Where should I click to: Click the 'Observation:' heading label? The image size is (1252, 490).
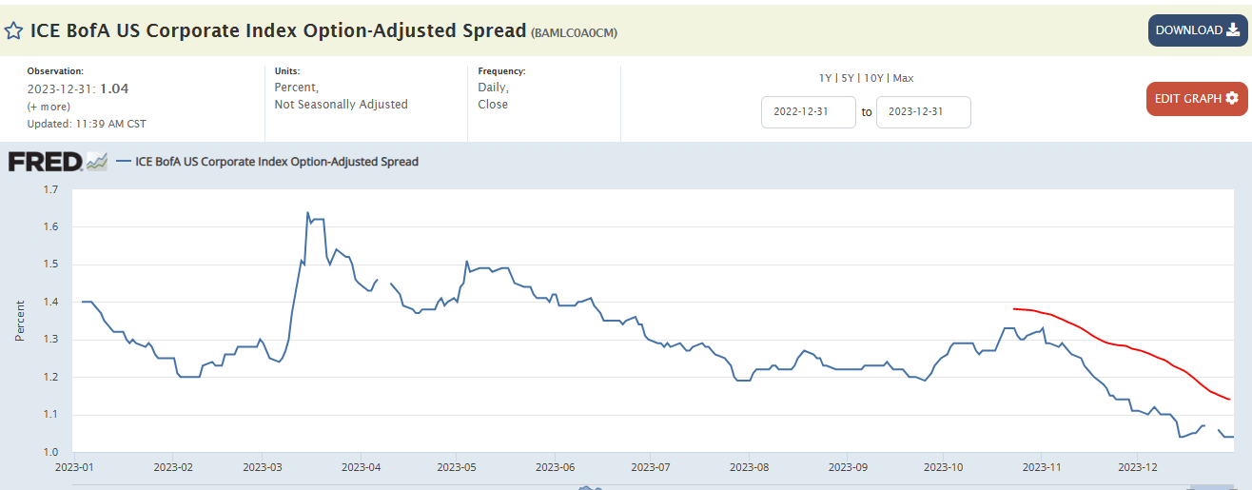click(55, 71)
